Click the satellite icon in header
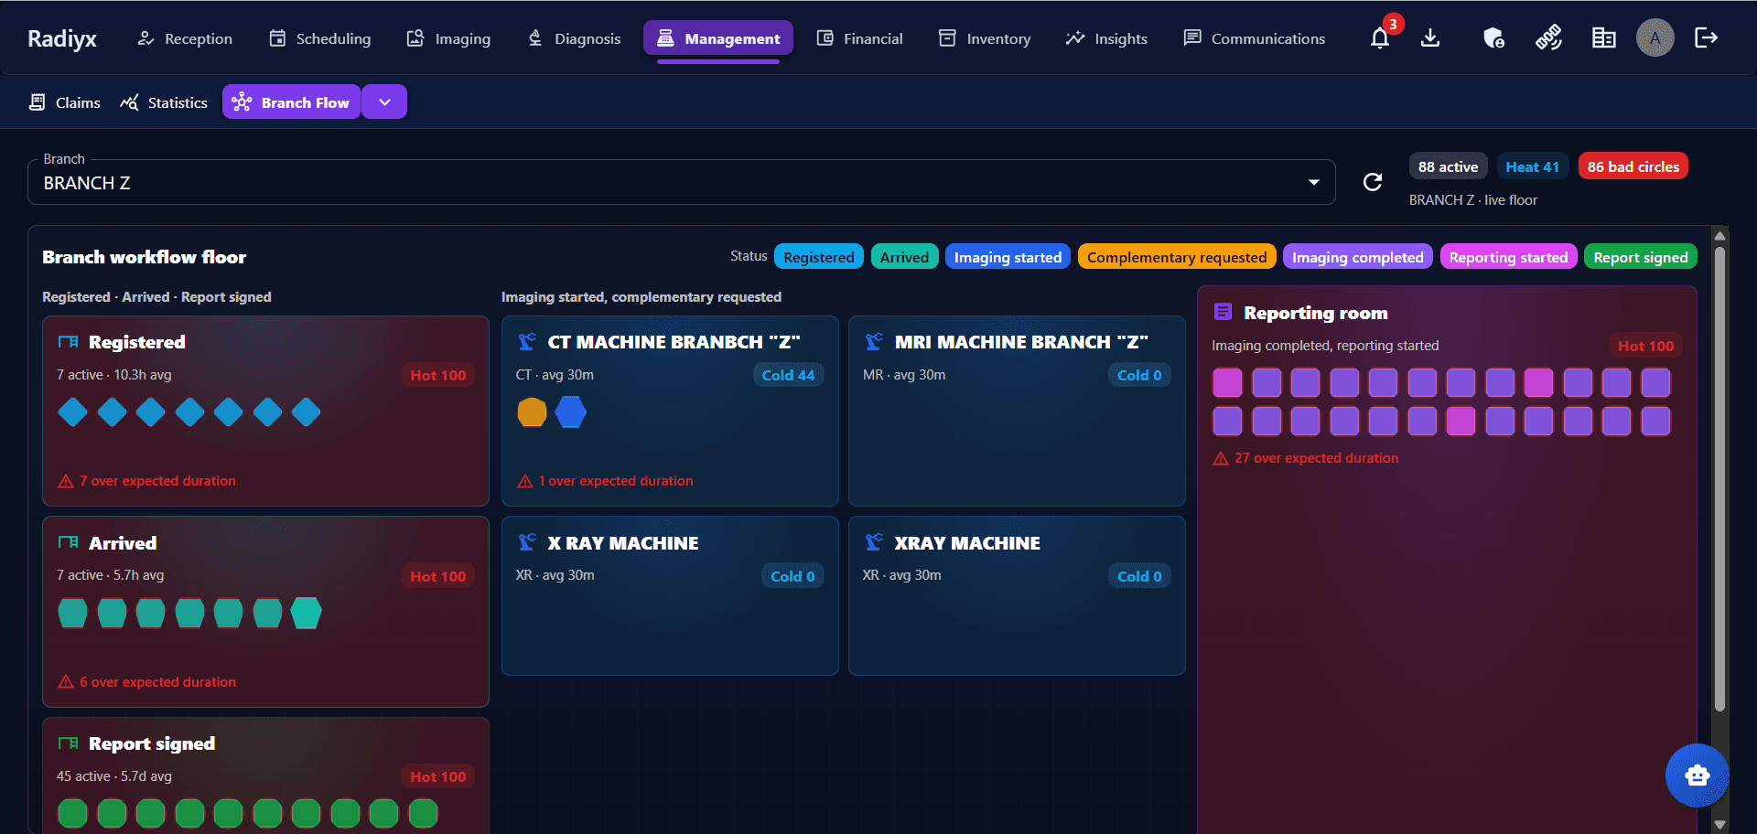 [1548, 38]
